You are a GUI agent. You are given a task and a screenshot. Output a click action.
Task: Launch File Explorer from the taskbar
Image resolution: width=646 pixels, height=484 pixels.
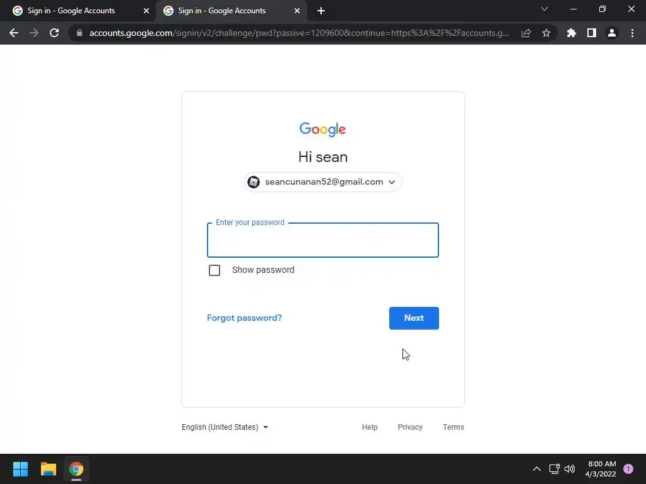[48, 469]
